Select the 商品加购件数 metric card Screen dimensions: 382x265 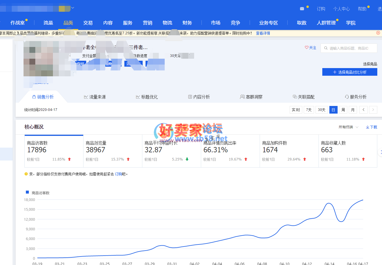(x=289, y=151)
